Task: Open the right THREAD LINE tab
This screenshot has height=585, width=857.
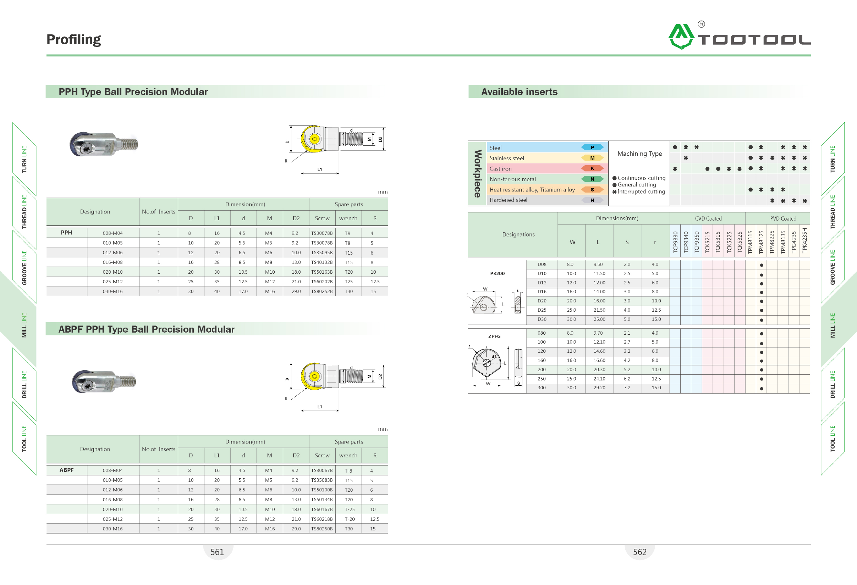Action: point(833,212)
